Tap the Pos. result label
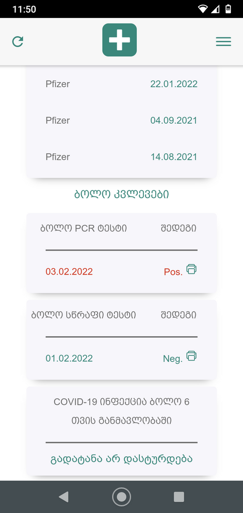This screenshot has width=243, height=513. 173,272
